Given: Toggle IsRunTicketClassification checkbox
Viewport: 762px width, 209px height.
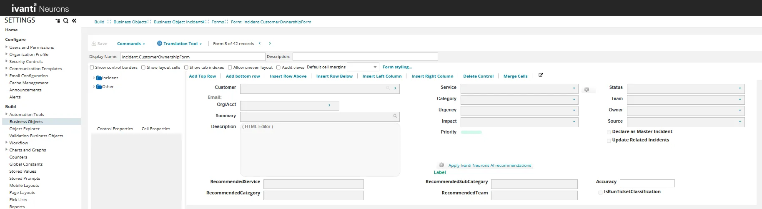Looking at the screenshot, I should click(600, 192).
